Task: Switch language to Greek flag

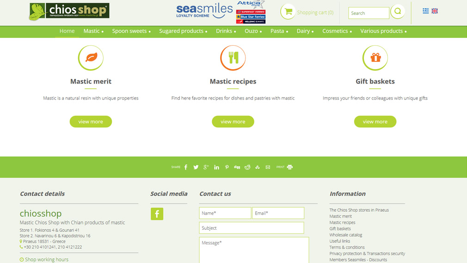Action: click(x=425, y=11)
